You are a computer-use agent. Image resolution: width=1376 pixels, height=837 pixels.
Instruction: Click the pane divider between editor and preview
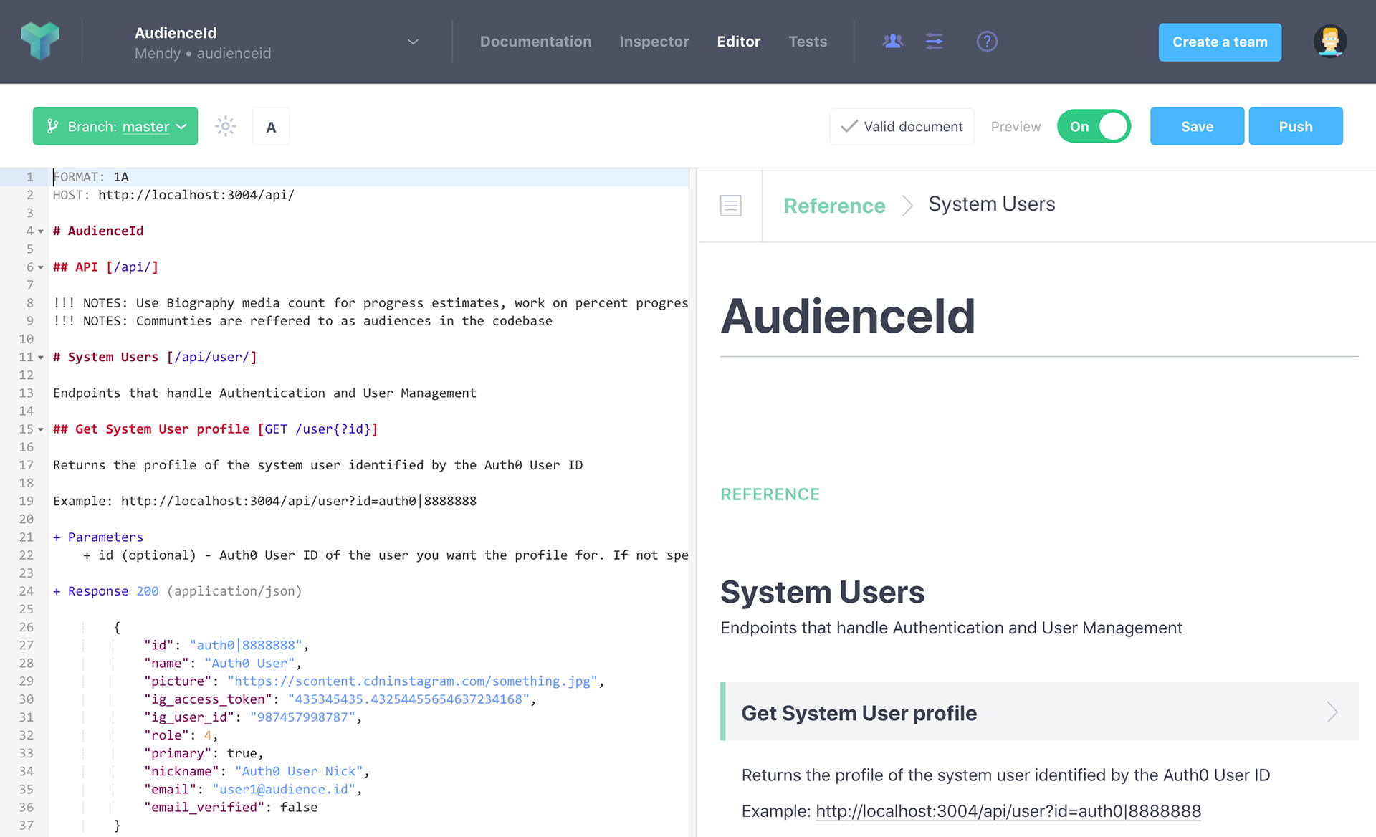coord(693,502)
